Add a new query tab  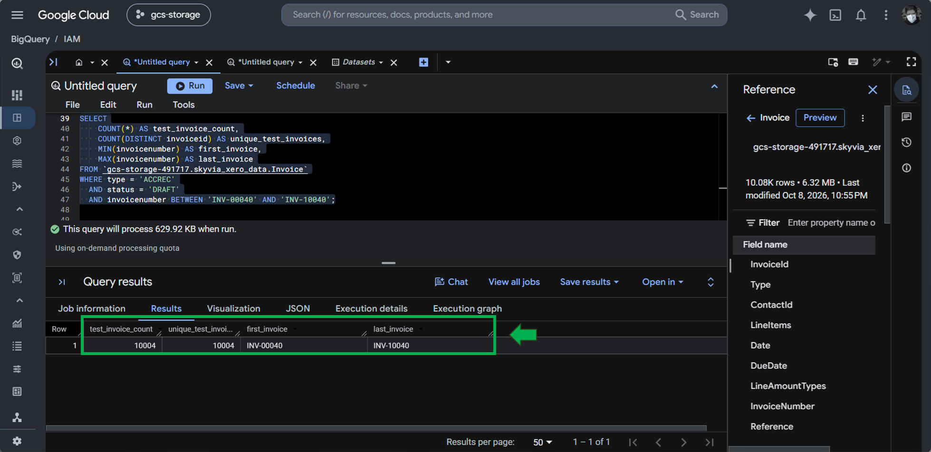[x=423, y=62]
